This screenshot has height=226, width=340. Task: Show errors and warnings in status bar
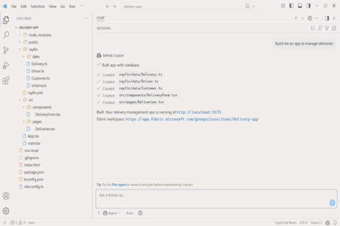coord(18,222)
